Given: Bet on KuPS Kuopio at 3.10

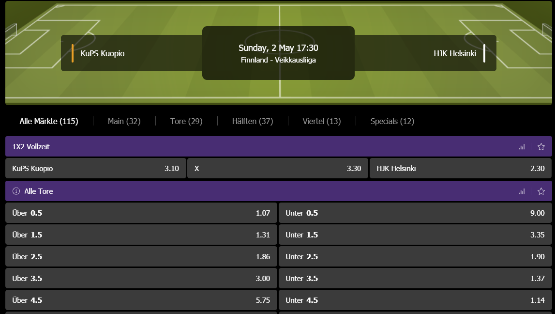Looking at the screenshot, I should pos(95,169).
